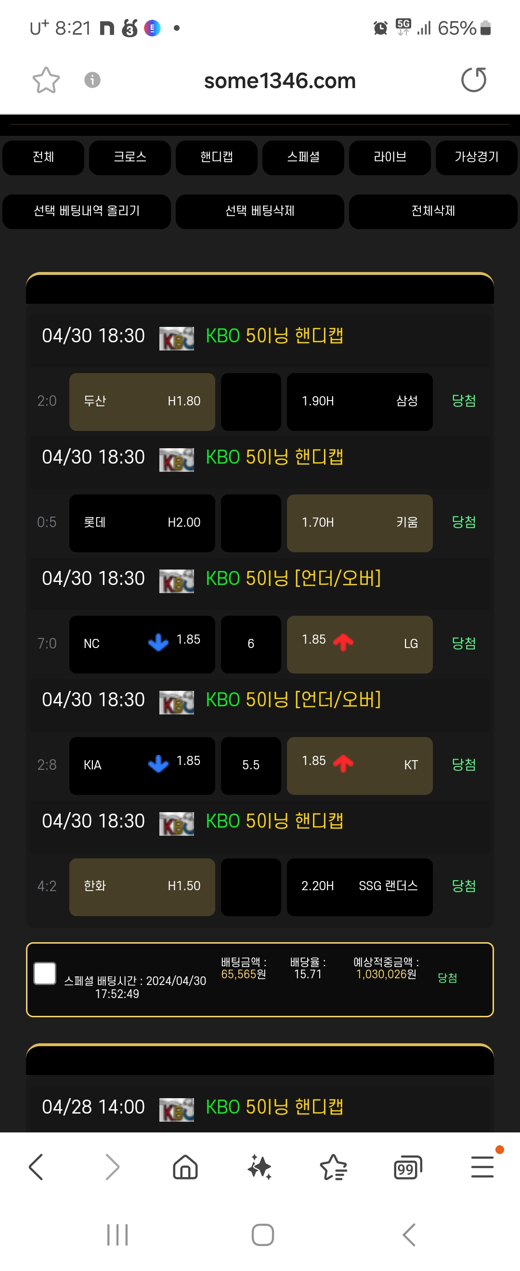Open browser home icon
Screen dimensions: 520x1271
click(185, 1167)
